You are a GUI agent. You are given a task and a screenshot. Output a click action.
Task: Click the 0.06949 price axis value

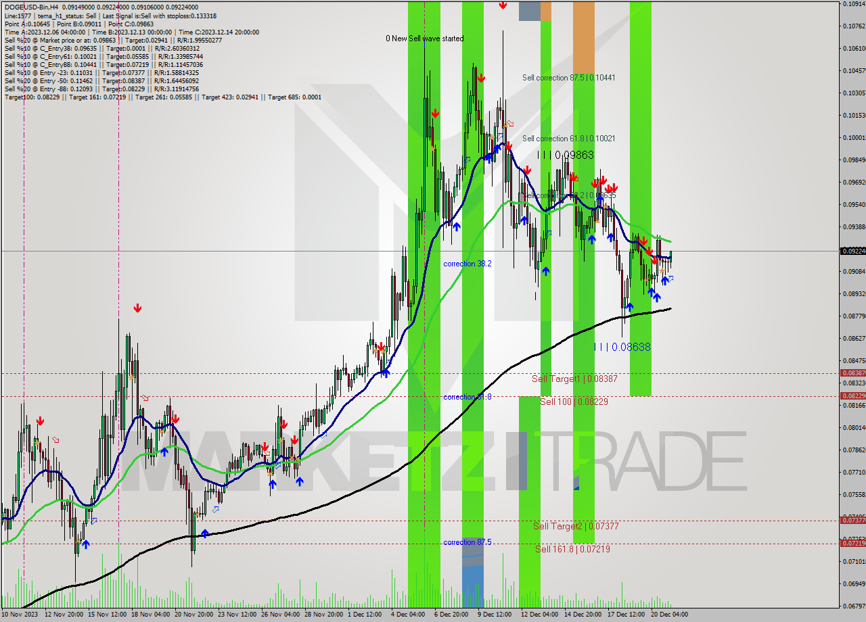[x=854, y=583]
